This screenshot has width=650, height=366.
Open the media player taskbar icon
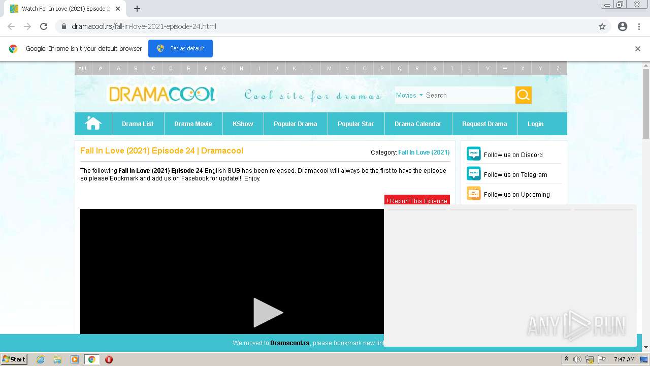point(75,359)
